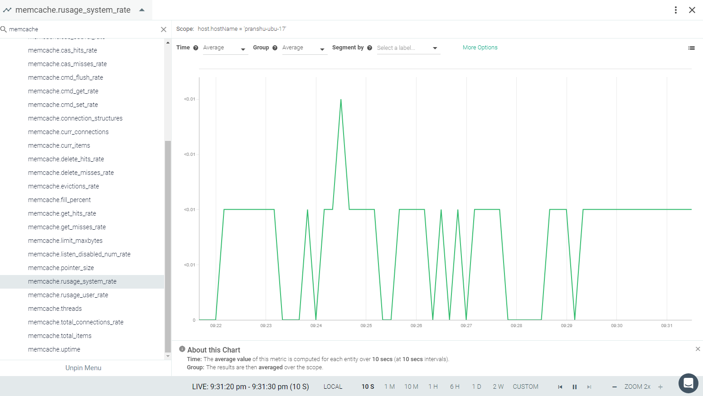Click inside the memcache search box
The height and width of the screenshot is (396, 703).
[x=84, y=29]
